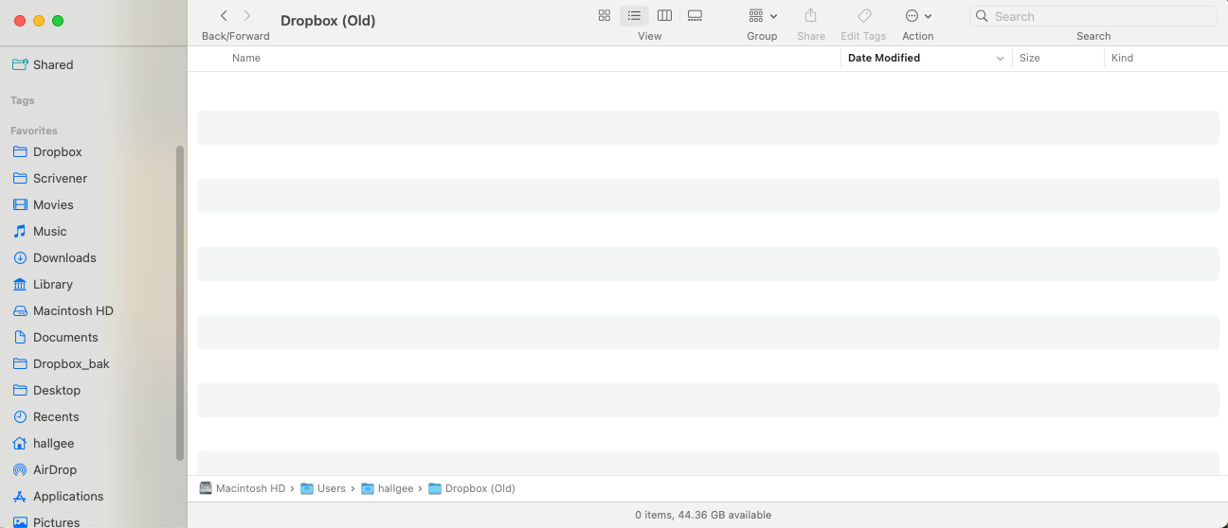The image size is (1228, 528).
Task: Click the Share toolbar icon
Action: (x=811, y=16)
